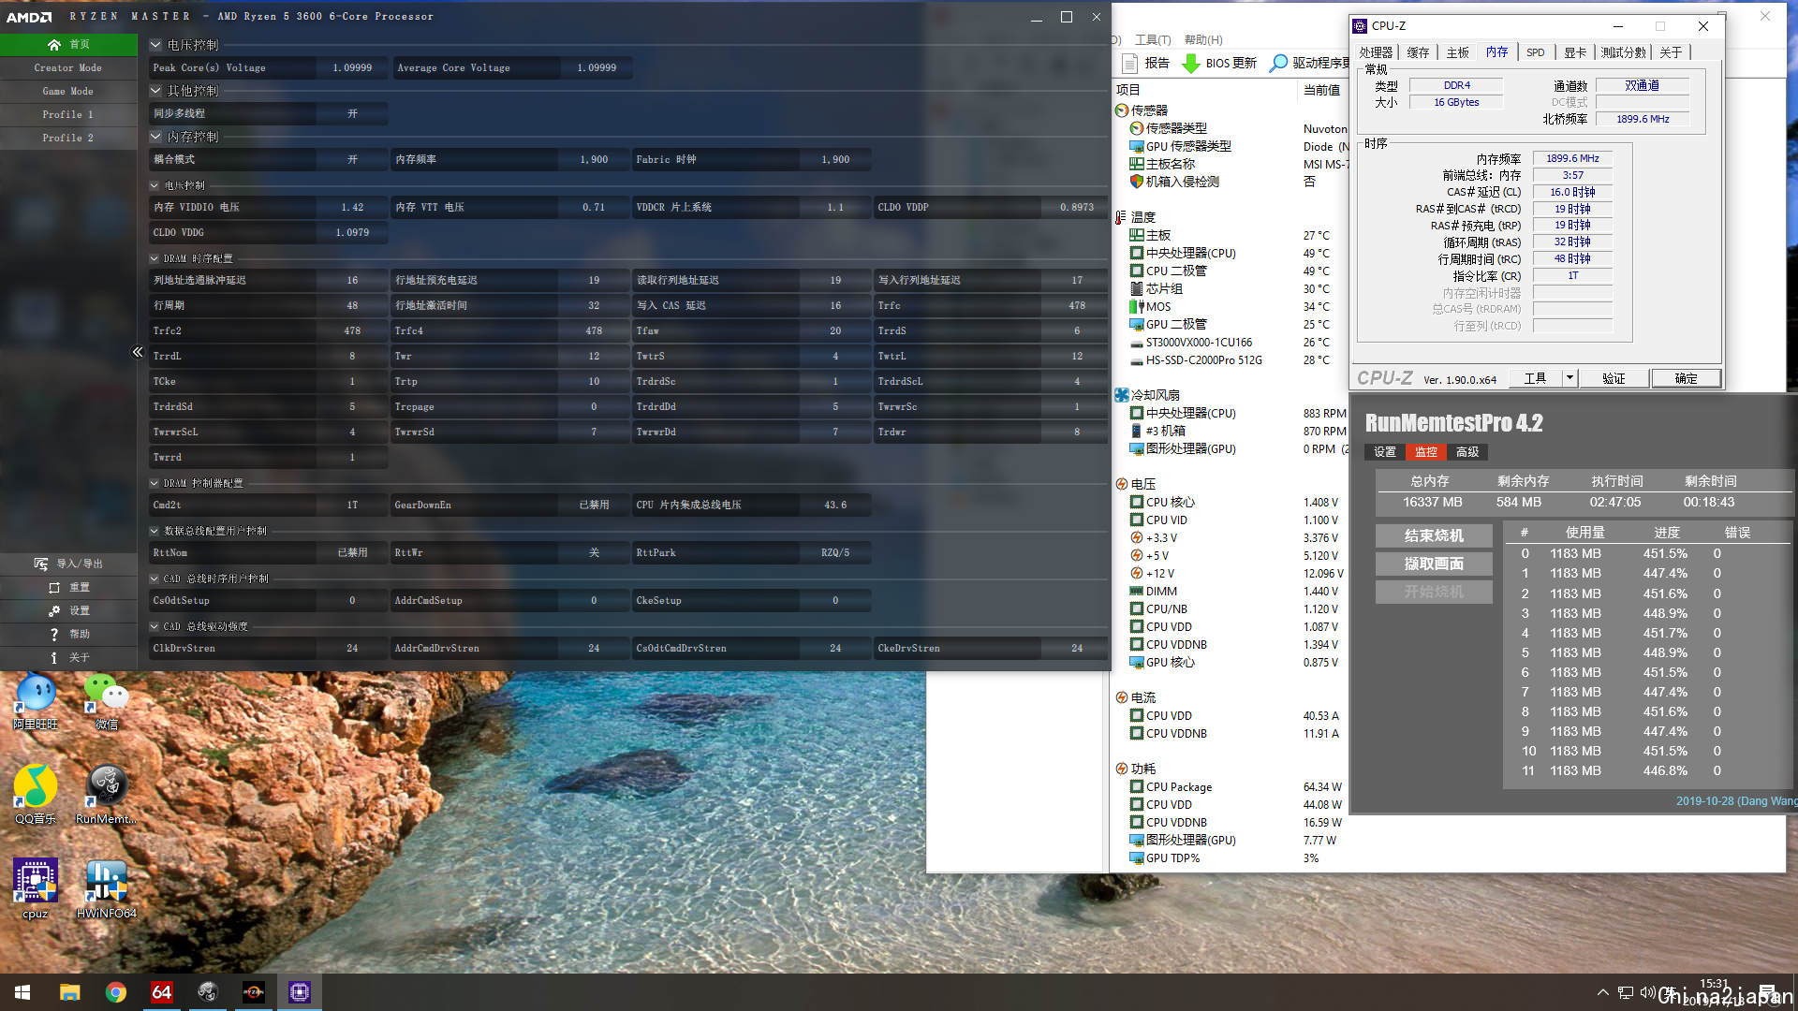
Task: Open the SPD tab in CPU-Z
Action: (1536, 52)
